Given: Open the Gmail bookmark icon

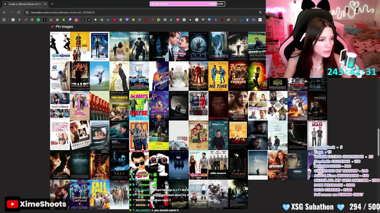Looking at the screenshot, I should pyautogui.click(x=26, y=20).
